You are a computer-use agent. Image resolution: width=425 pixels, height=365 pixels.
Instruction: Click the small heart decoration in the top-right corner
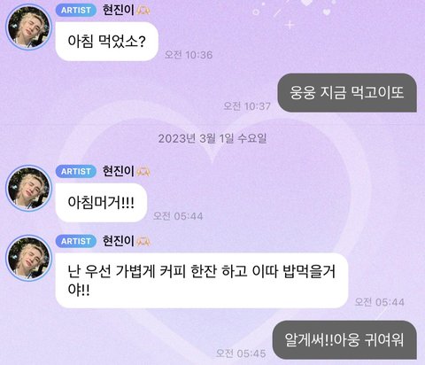[326, 12]
